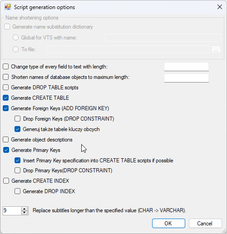227x234 pixels.
Task: Uncheck Generate Foreign Keys (ADD FOREIGN KEY)
Action: pyautogui.click(x=6, y=108)
